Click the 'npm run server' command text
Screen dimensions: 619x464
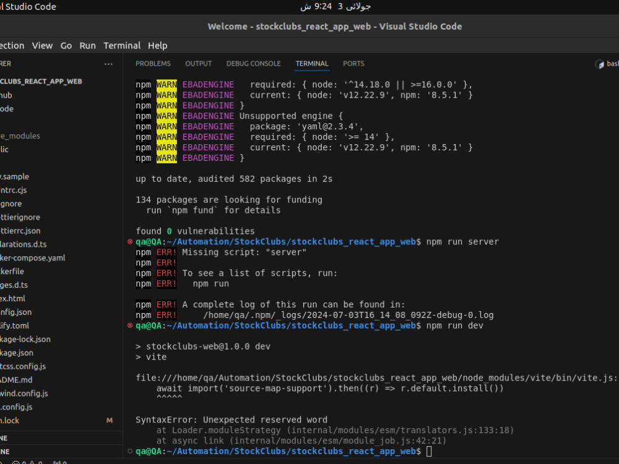click(x=462, y=241)
